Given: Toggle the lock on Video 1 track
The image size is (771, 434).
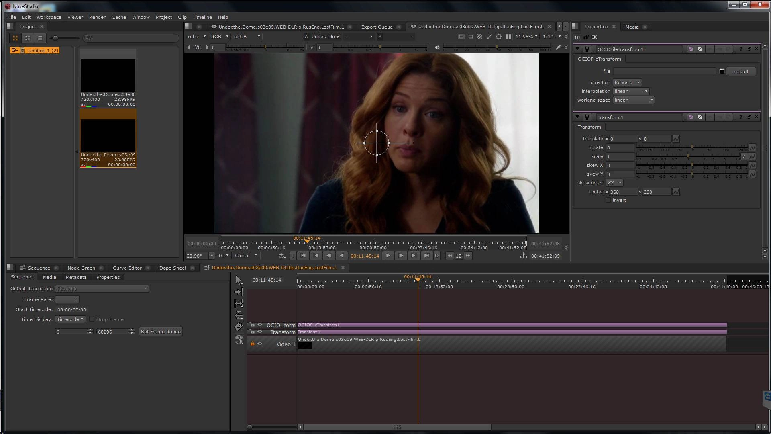Looking at the screenshot, I should click(x=252, y=344).
